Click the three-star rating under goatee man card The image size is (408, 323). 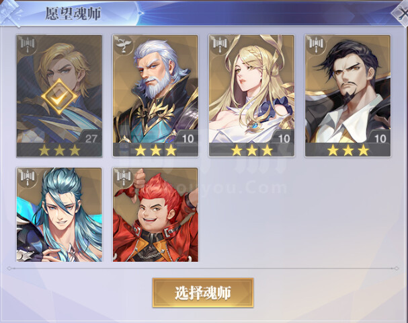click(x=348, y=151)
